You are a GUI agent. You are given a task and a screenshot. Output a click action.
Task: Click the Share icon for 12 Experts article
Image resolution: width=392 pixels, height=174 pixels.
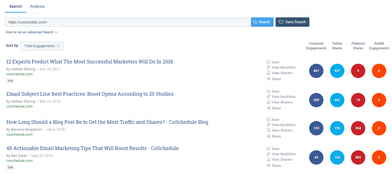(x=268, y=79)
